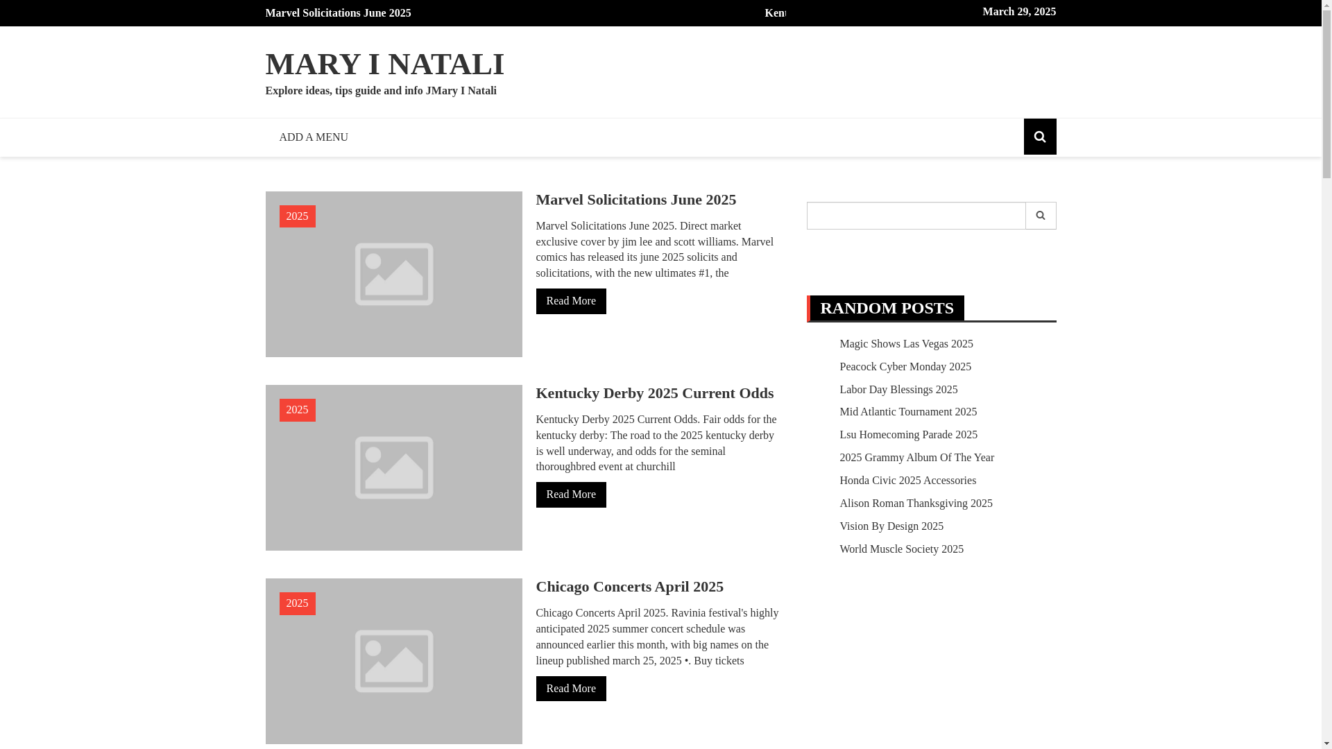This screenshot has height=749, width=1332.
Task: Click the 2025 tag on Chicago Concerts post
Action: click(x=297, y=603)
